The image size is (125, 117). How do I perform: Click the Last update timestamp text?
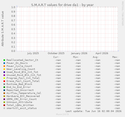[94, 111]
